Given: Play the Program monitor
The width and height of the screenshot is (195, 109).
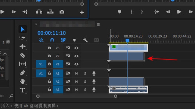Looking at the screenshot, I should click(179, 12).
